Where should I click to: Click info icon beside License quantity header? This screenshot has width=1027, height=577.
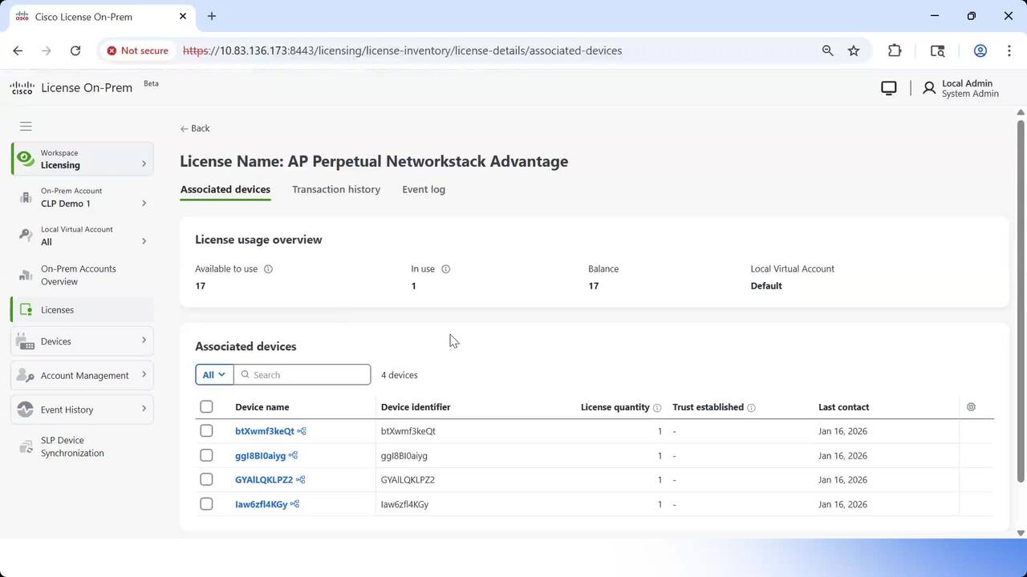(657, 408)
